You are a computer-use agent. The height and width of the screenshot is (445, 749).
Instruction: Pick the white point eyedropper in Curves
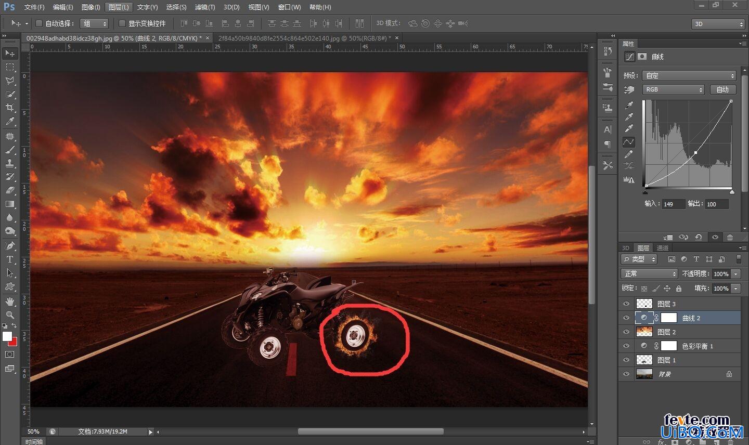(629, 129)
